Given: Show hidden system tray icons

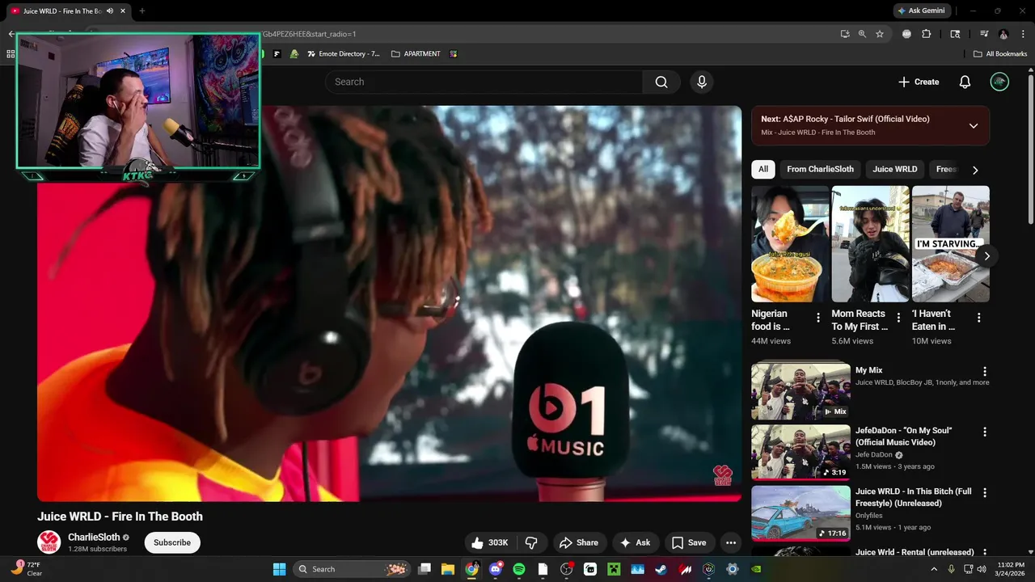Looking at the screenshot, I should [934, 569].
